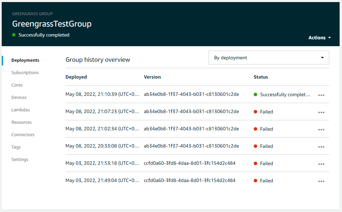This screenshot has width=342, height=212.
Task: Expand the By deployment selector
Action: (x=269, y=58)
